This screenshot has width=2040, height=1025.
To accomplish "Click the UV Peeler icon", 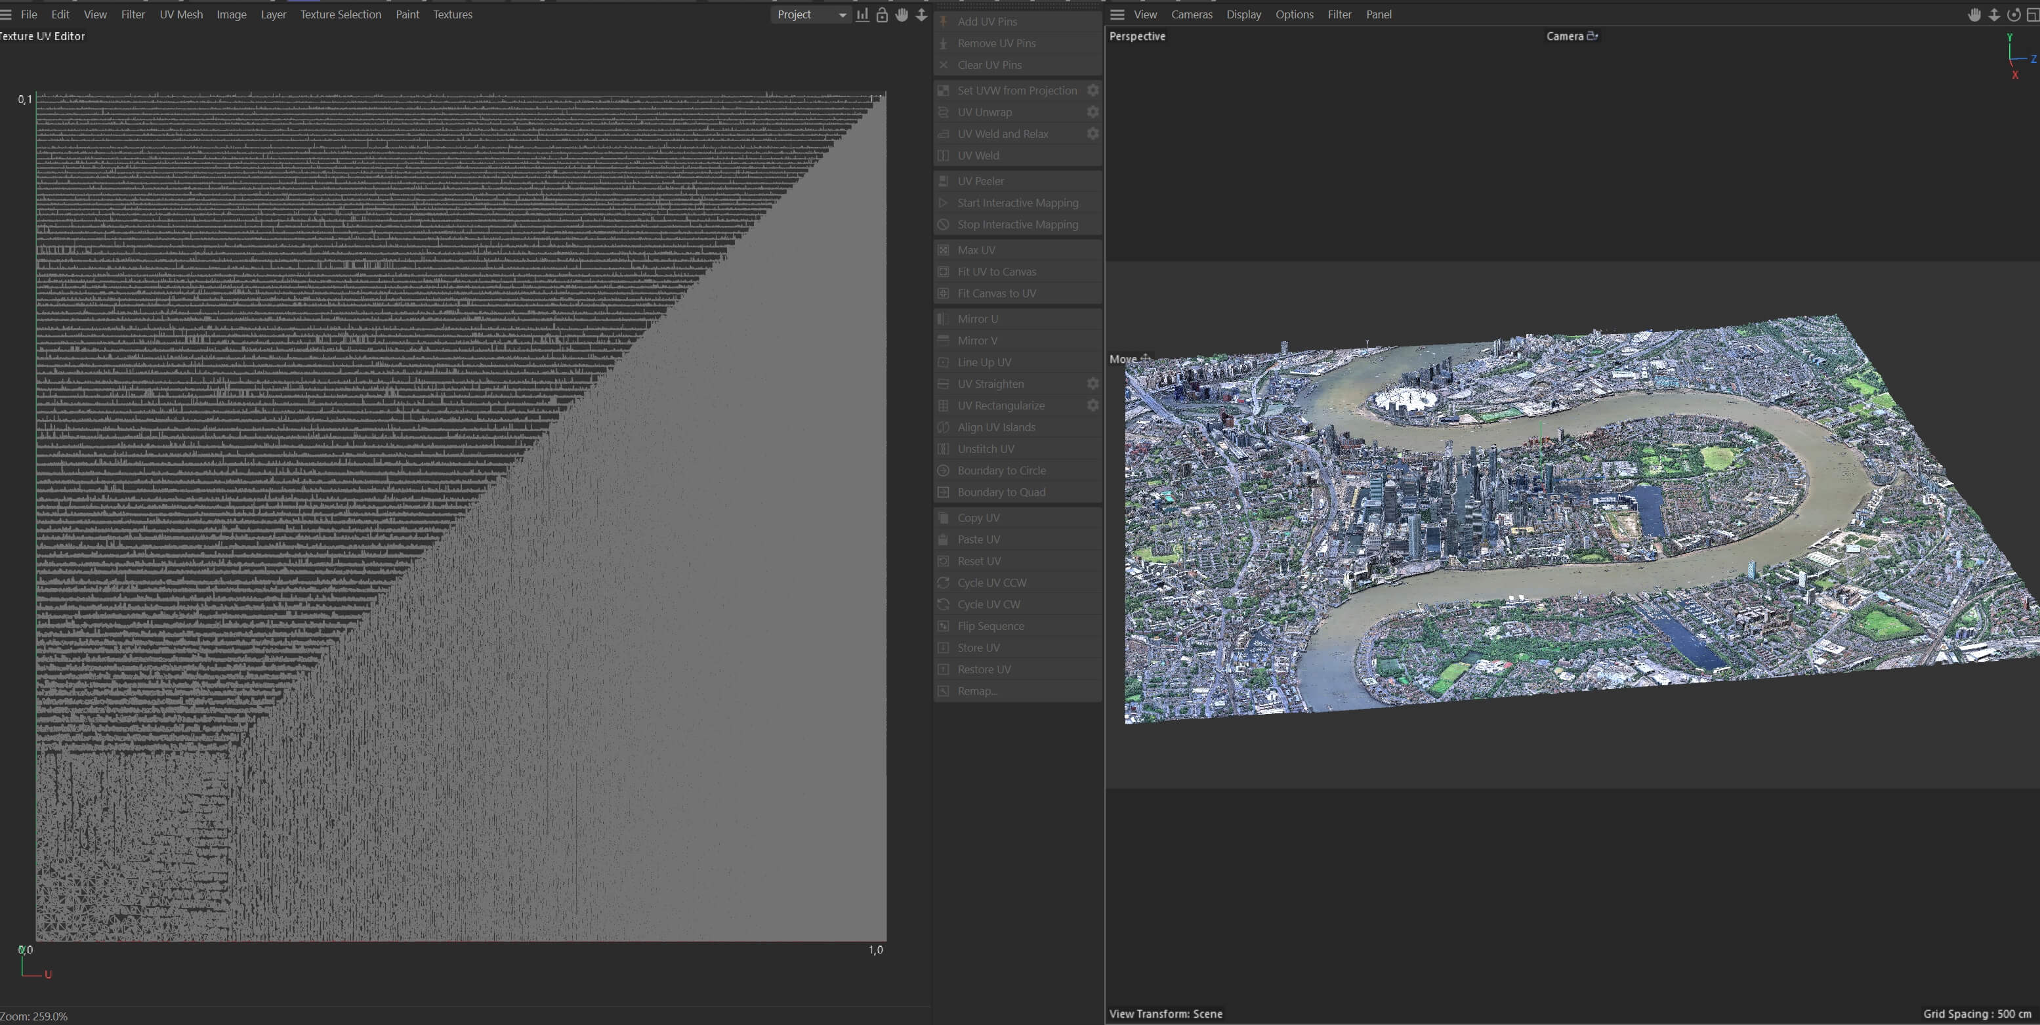I will 943,180.
